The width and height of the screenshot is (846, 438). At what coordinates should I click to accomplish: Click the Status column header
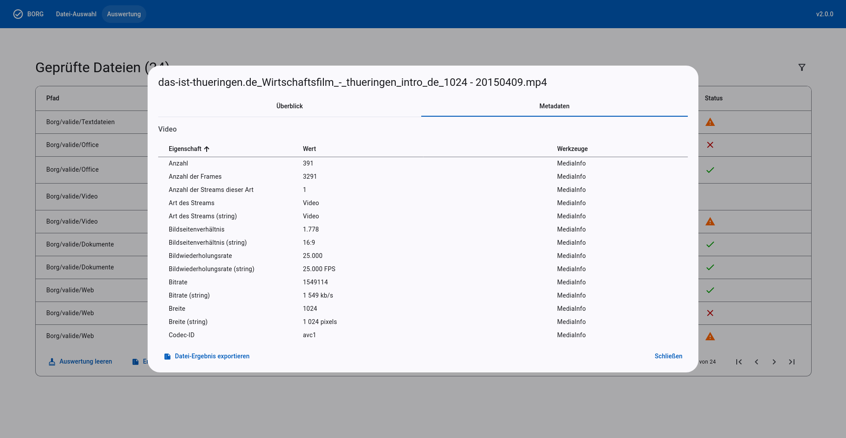pos(713,98)
